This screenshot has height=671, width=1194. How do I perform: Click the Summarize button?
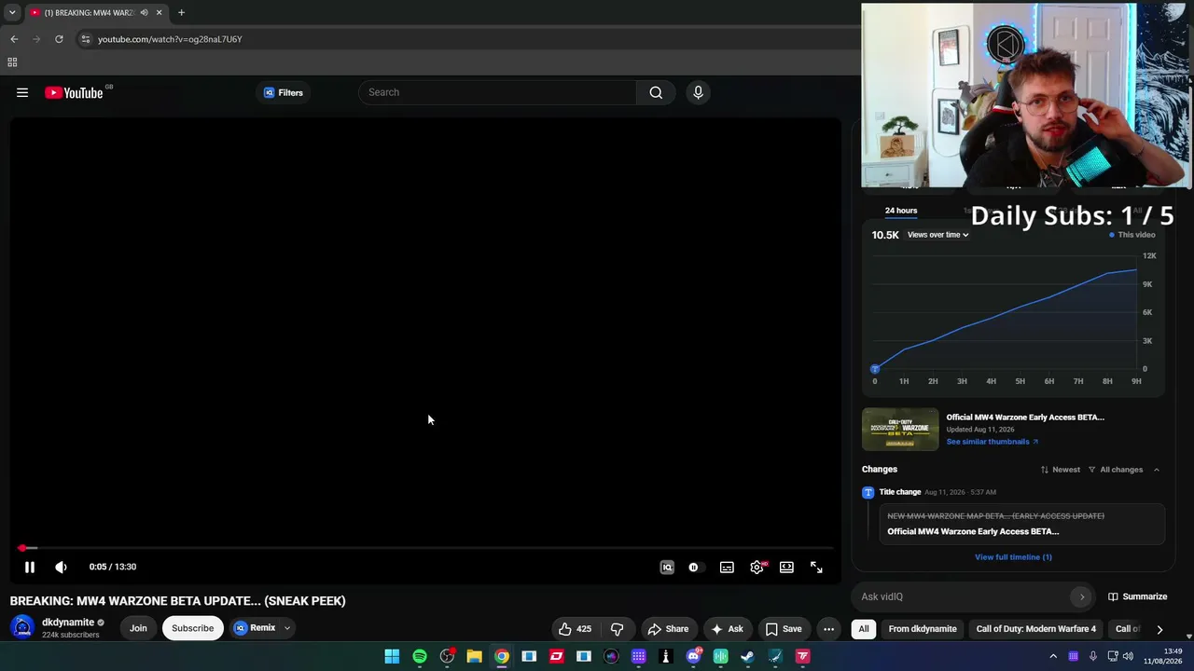[x=1138, y=596]
